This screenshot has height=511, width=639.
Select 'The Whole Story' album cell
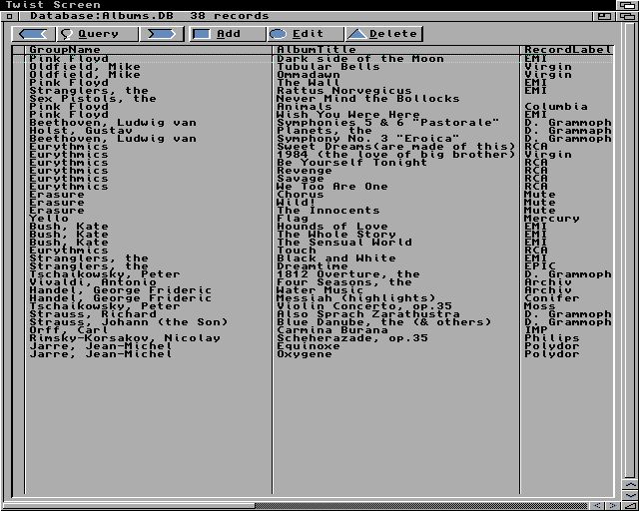(336, 235)
